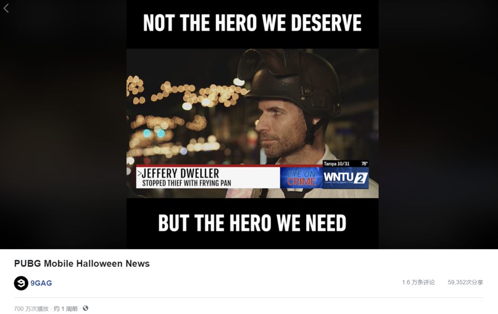The height and width of the screenshot is (314, 498).
Task: Click the PUBG Mobile Halloween News title
Action: 82,263
